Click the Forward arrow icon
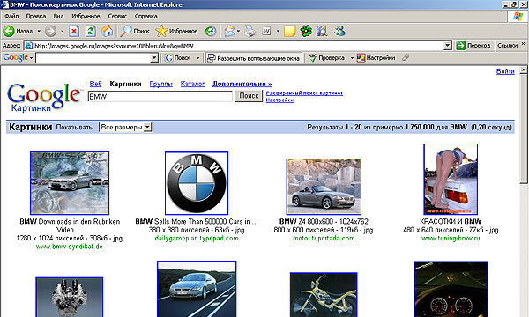Viewport: 529px width, 317px height. (50, 32)
